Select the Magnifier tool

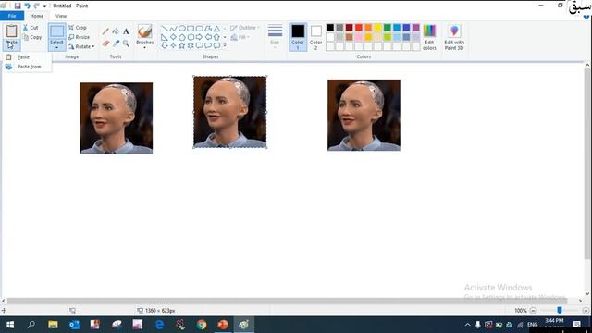click(x=126, y=43)
